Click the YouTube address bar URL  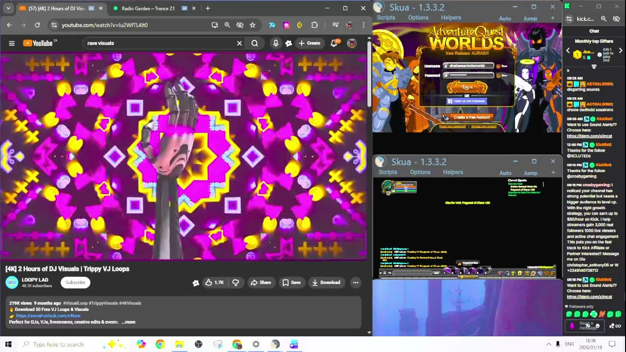(x=105, y=25)
